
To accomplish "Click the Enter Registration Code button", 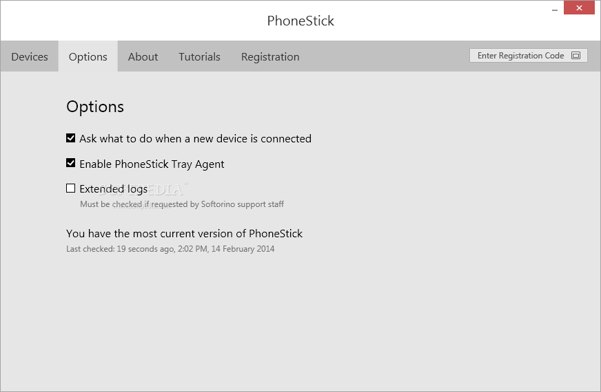I will pyautogui.click(x=528, y=56).
